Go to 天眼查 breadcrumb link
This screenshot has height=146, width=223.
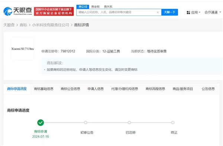click(x=9, y=25)
